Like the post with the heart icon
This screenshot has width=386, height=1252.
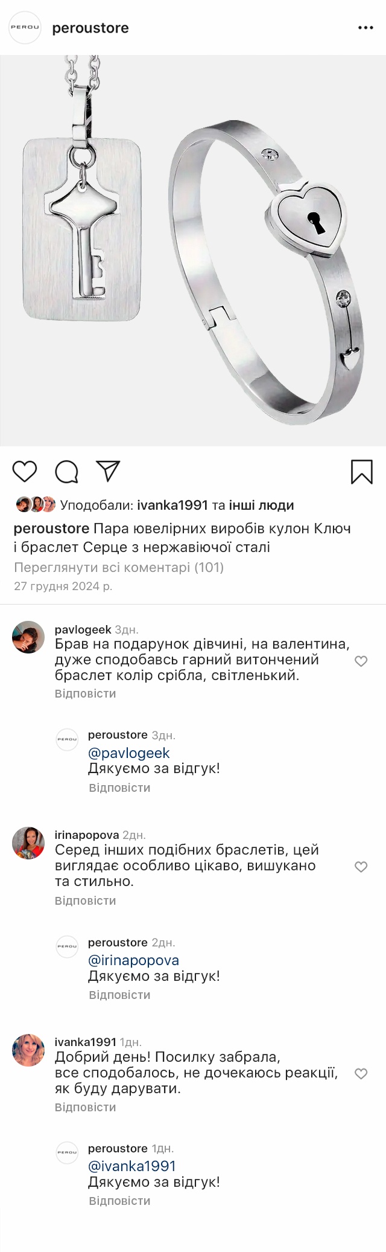click(25, 471)
